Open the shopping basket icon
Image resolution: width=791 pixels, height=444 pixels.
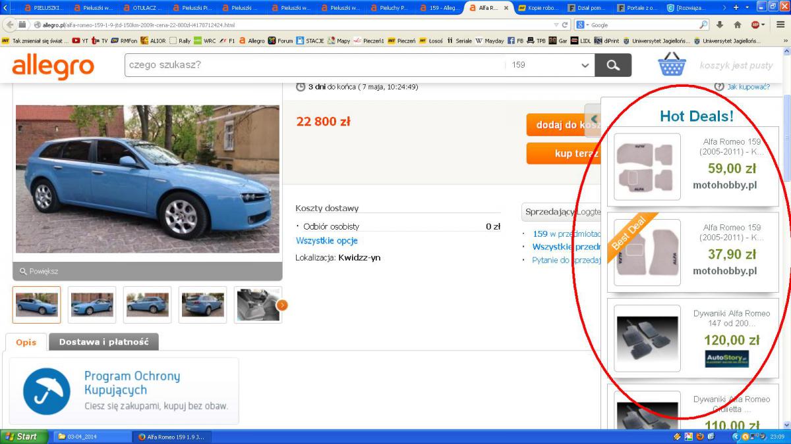click(672, 65)
